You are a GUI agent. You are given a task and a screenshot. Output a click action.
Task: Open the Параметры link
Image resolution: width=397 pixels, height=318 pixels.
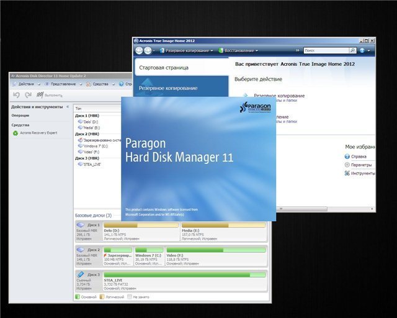[361, 165]
